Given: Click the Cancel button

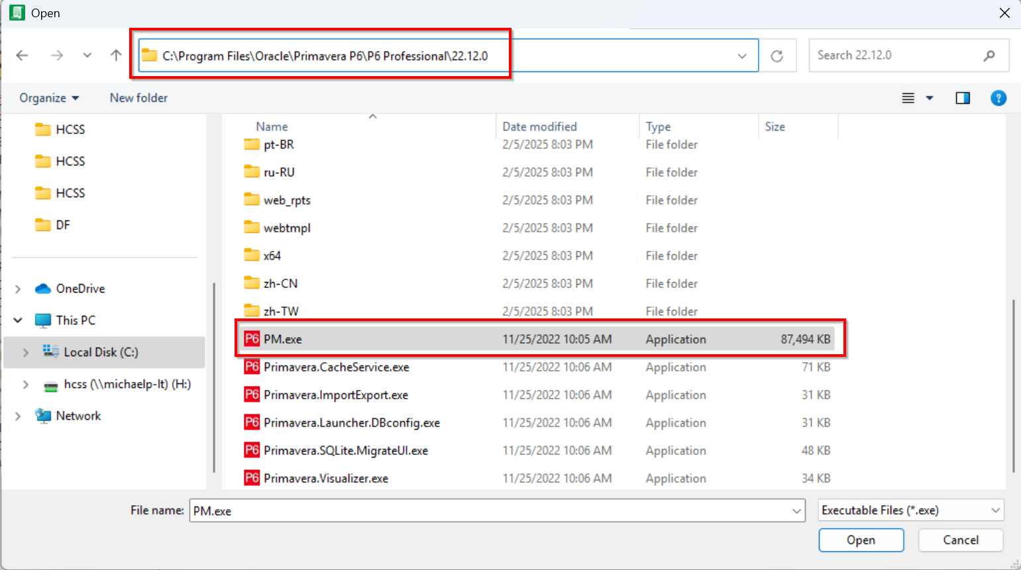Looking at the screenshot, I should point(961,540).
